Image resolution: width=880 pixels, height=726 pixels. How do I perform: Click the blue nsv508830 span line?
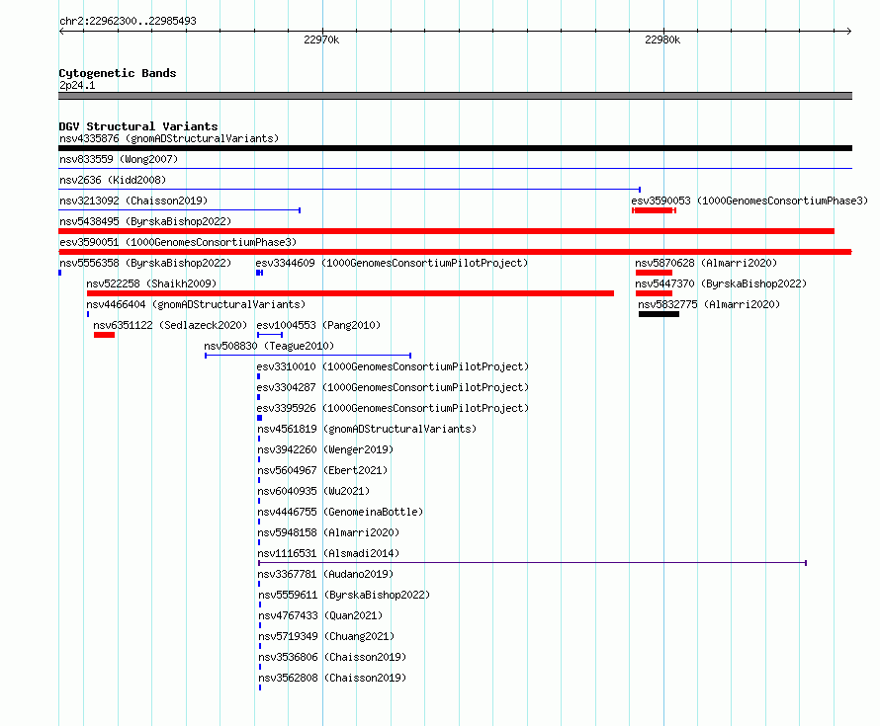[308, 356]
